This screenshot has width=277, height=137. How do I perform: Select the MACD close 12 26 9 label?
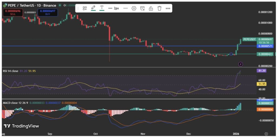[15, 103]
